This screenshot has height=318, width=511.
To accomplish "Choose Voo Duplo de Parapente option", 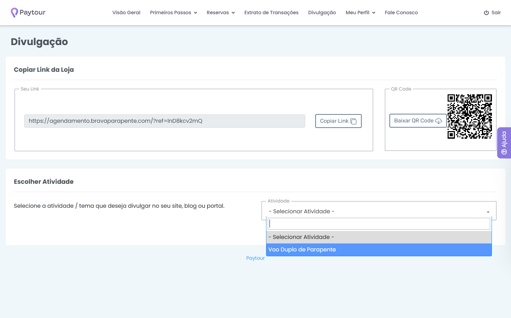I will point(379,250).
